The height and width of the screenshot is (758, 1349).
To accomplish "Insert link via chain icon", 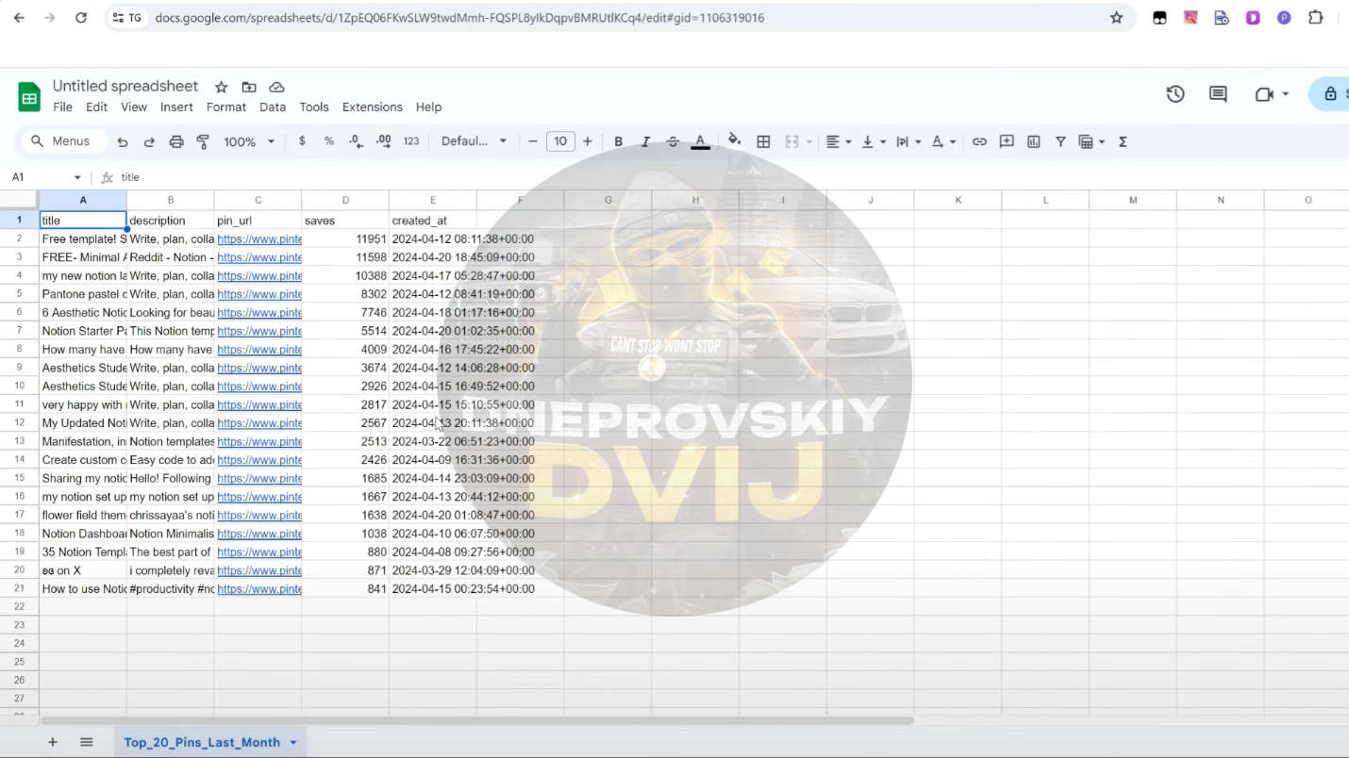I will pos(980,141).
